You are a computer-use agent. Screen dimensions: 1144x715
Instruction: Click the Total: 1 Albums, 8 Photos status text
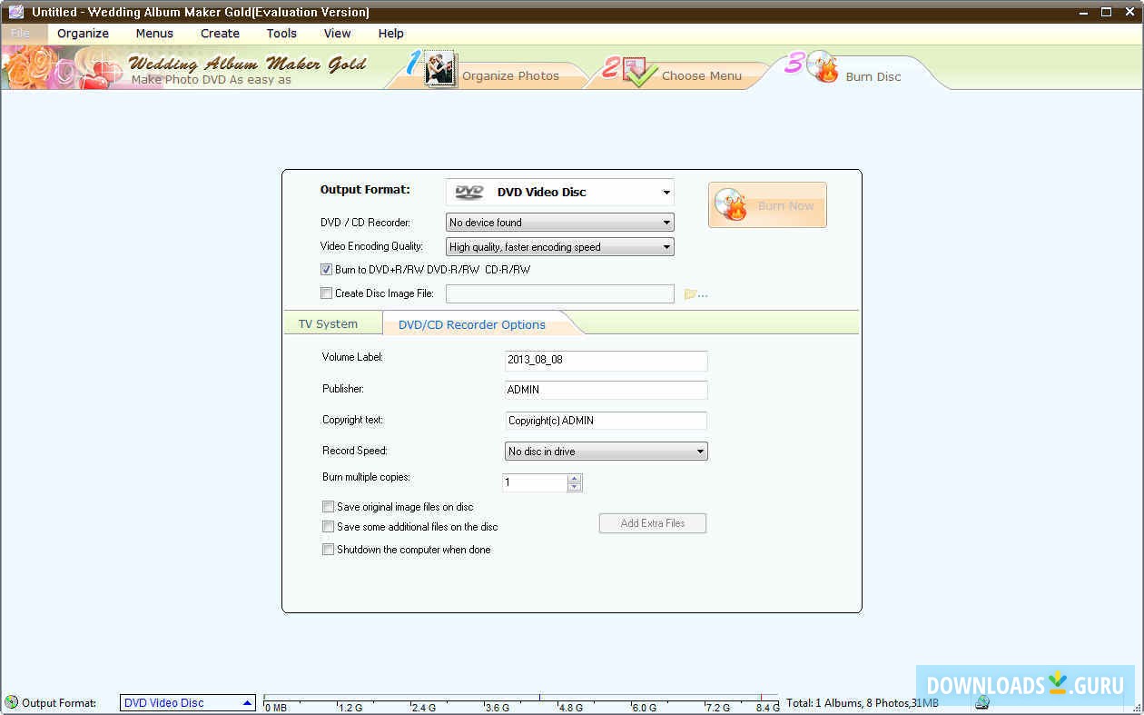pyautogui.click(x=863, y=703)
